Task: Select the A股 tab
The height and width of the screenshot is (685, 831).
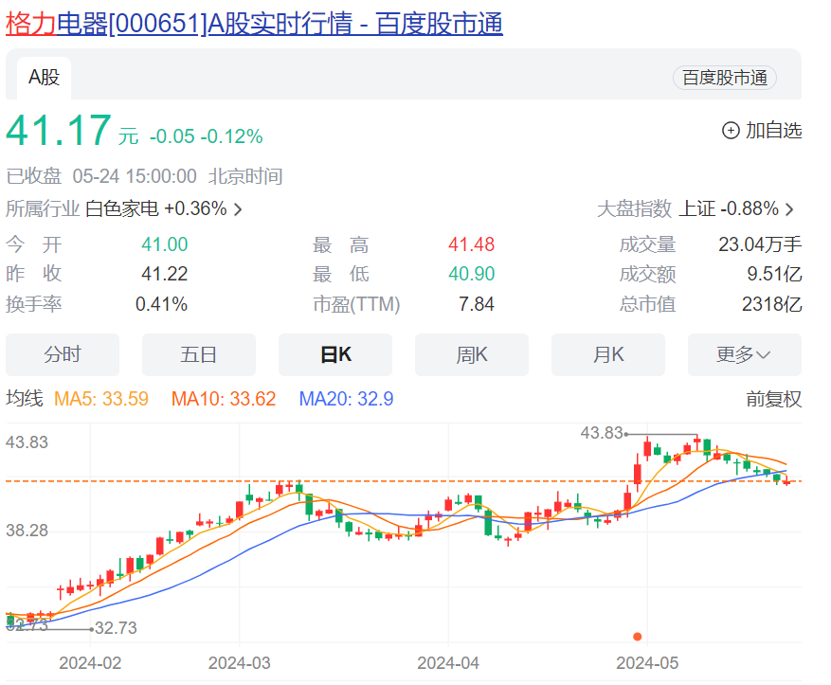Action: [x=44, y=78]
